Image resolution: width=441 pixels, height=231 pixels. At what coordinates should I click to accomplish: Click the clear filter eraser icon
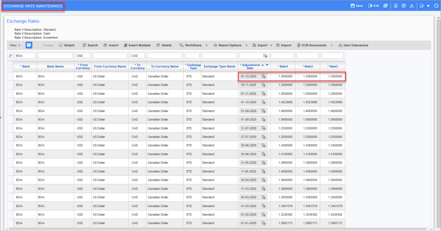(10, 56)
